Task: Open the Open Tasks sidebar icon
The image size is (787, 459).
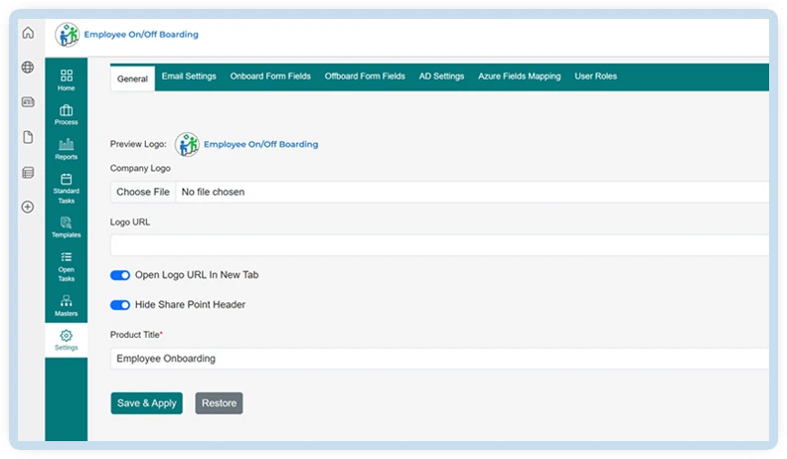Action: pyautogui.click(x=67, y=265)
